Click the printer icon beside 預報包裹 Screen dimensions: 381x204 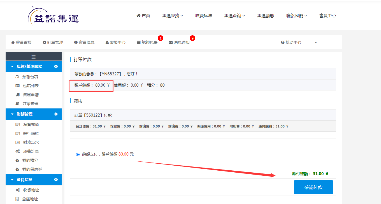pos(17,77)
